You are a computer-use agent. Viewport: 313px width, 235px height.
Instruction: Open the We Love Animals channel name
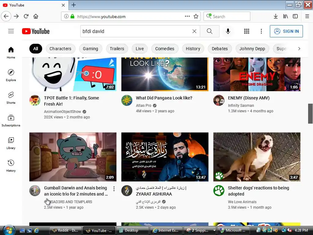click(x=242, y=202)
